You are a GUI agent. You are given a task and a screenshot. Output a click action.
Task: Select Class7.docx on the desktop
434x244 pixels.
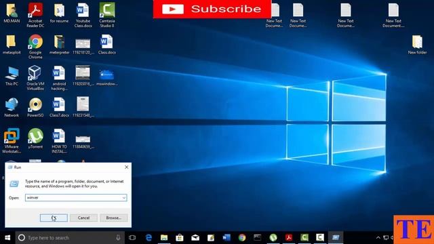59,108
